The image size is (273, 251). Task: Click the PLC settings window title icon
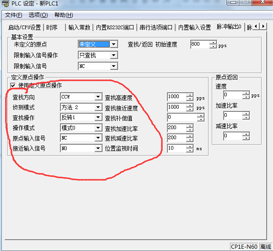click(5, 3)
